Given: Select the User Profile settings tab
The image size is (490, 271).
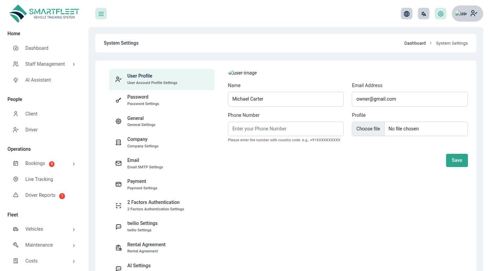Looking at the screenshot, I should click(x=162, y=80).
